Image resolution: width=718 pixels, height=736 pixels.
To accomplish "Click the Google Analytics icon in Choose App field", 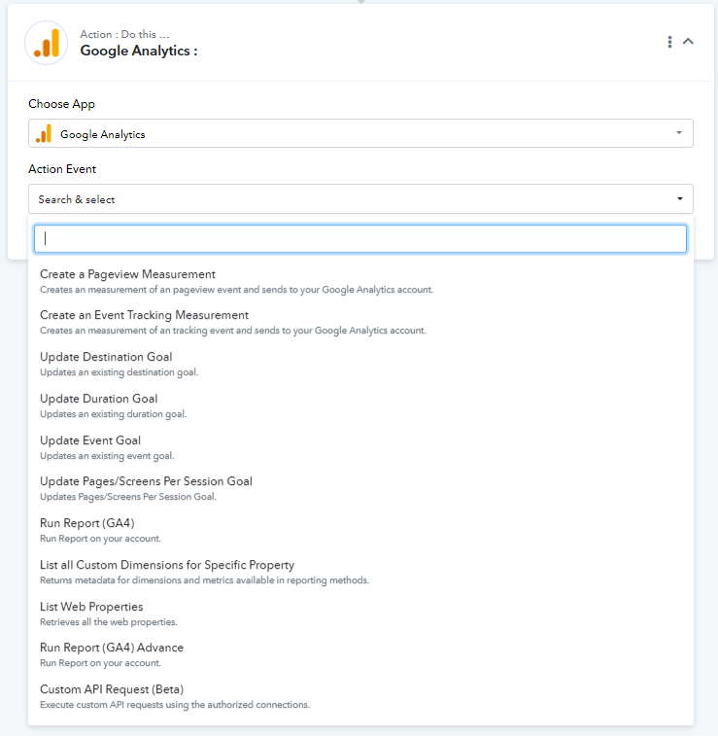I will (44, 134).
